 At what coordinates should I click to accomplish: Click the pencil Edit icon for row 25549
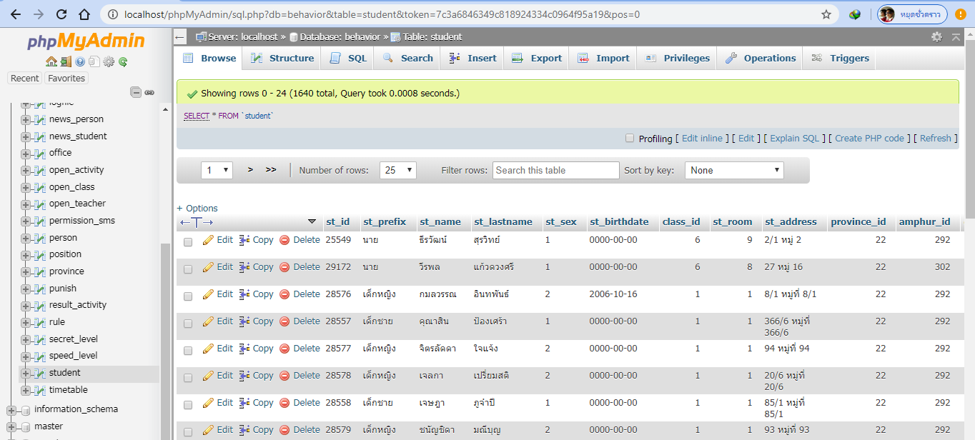(x=208, y=240)
